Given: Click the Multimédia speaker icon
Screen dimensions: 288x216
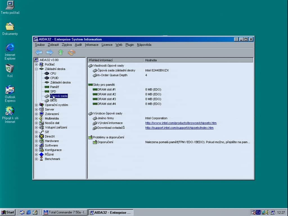Looking at the screenshot, I should click(x=41, y=118).
